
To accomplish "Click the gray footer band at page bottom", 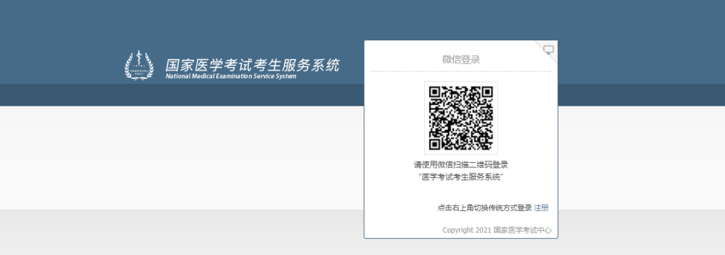I will coord(181,232).
